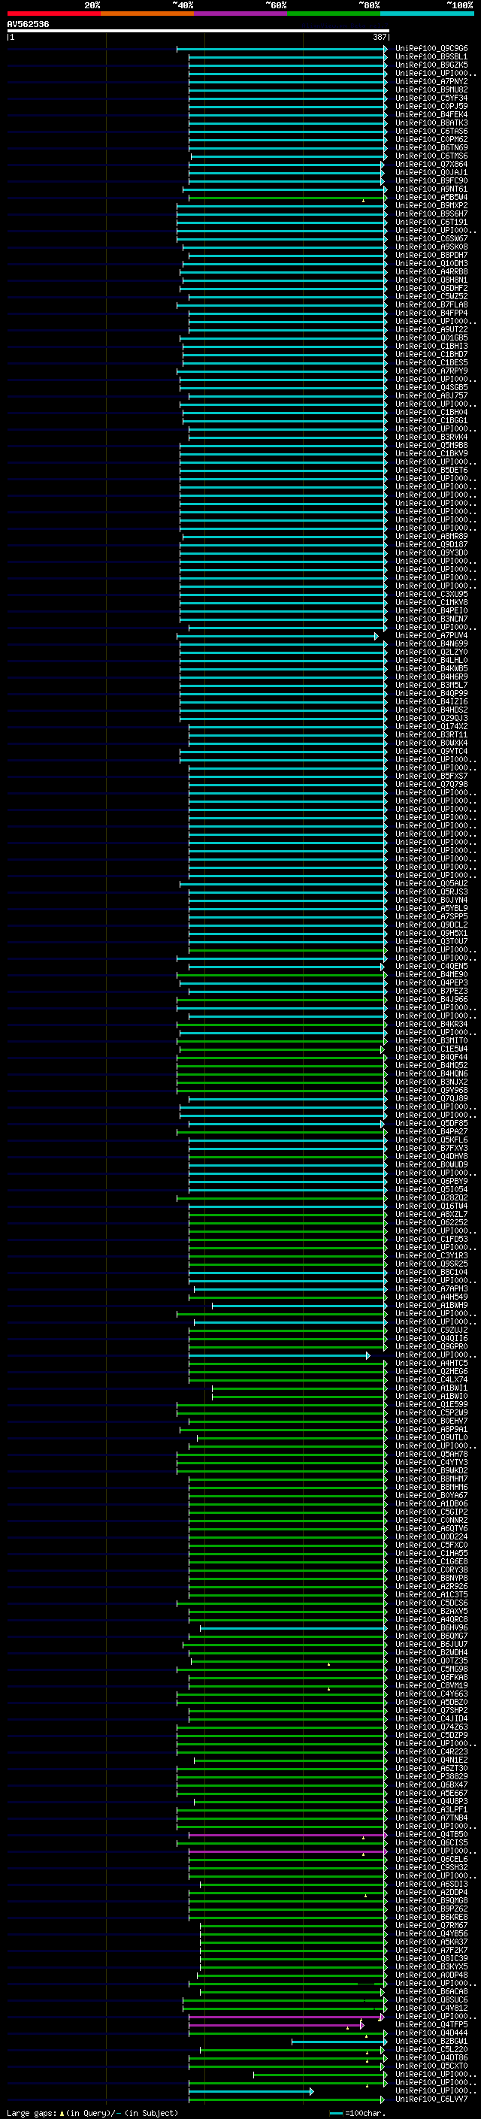
Task: Open UniRef100_C5L220
Action: [x=431, y=2049]
